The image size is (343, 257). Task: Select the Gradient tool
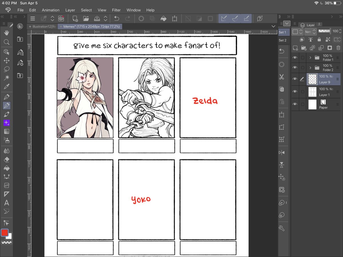(6, 132)
